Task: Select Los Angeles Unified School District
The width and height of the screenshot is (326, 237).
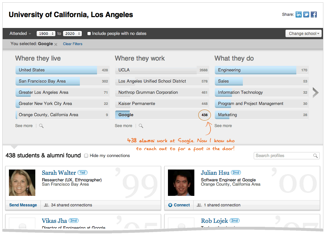Action: (162, 81)
